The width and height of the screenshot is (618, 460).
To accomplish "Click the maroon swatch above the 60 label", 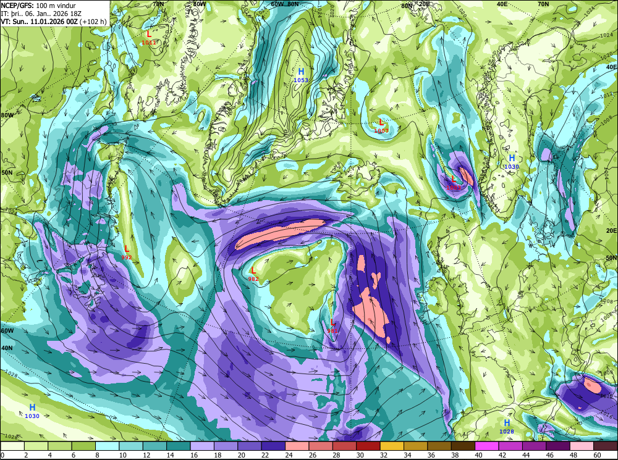I will point(606,446).
